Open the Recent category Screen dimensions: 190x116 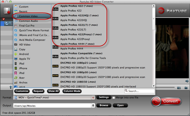pos(32,11)
